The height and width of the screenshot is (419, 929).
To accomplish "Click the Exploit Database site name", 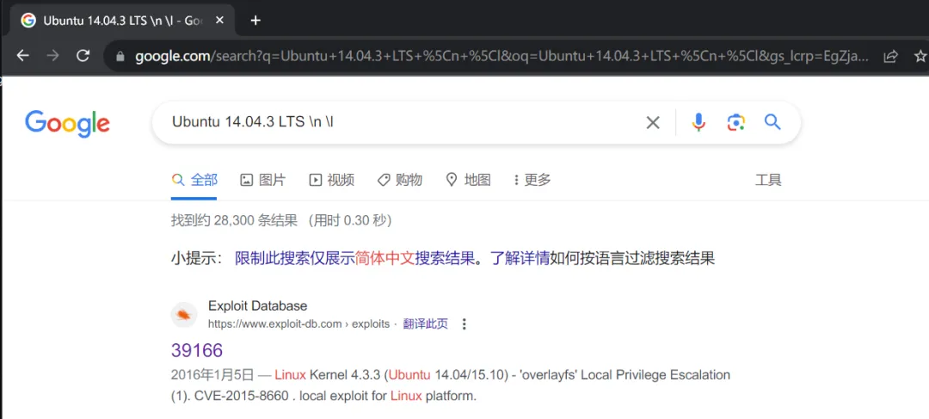I will click(x=258, y=305).
